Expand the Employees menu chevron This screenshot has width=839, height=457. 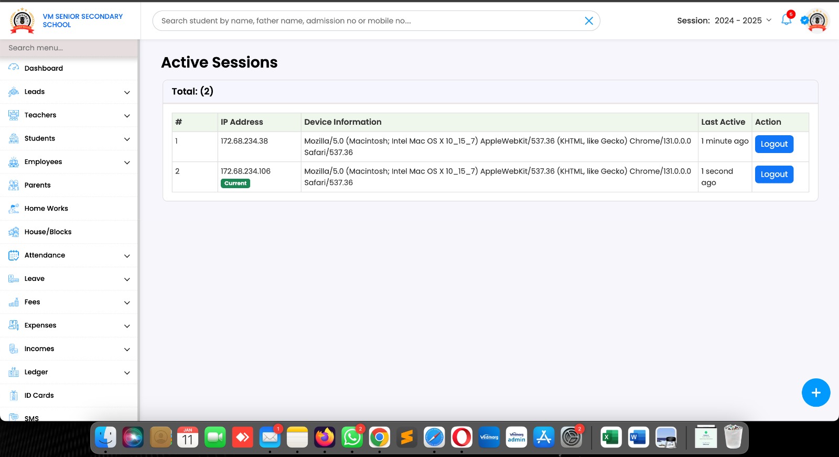[x=127, y=162]
